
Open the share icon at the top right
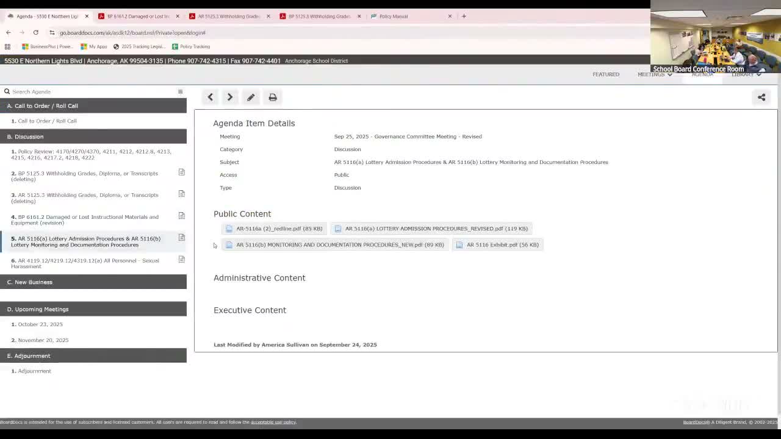pyautogui.click(x=761, y=97)
